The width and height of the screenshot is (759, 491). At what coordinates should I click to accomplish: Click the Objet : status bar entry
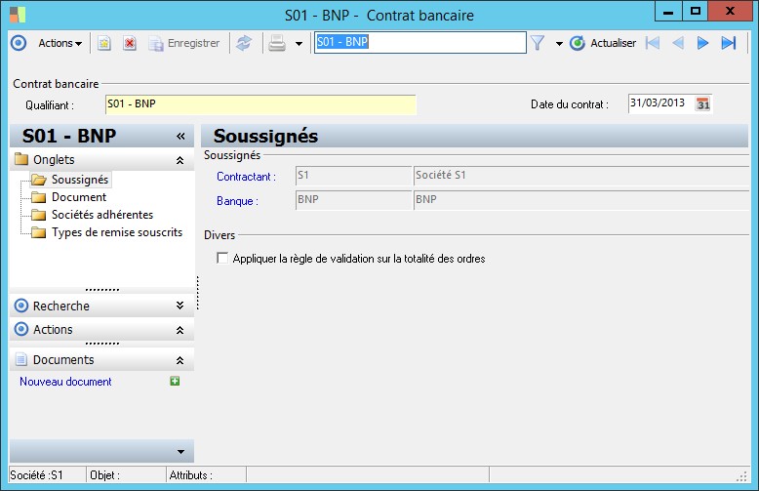104,475
